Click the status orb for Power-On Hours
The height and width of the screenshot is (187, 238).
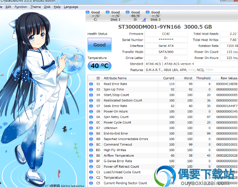(x=91, y=111)
